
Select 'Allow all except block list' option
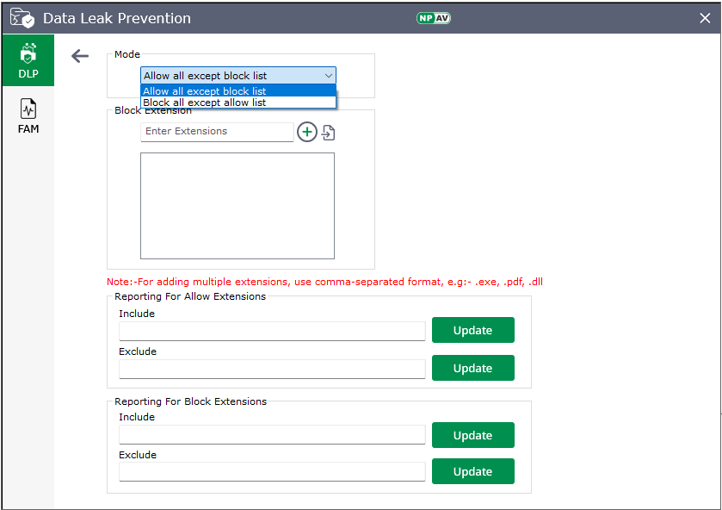[238, 90]
